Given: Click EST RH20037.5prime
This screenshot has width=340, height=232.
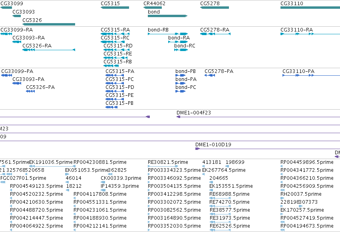Looking at the screenshot, I should point(301,194).
